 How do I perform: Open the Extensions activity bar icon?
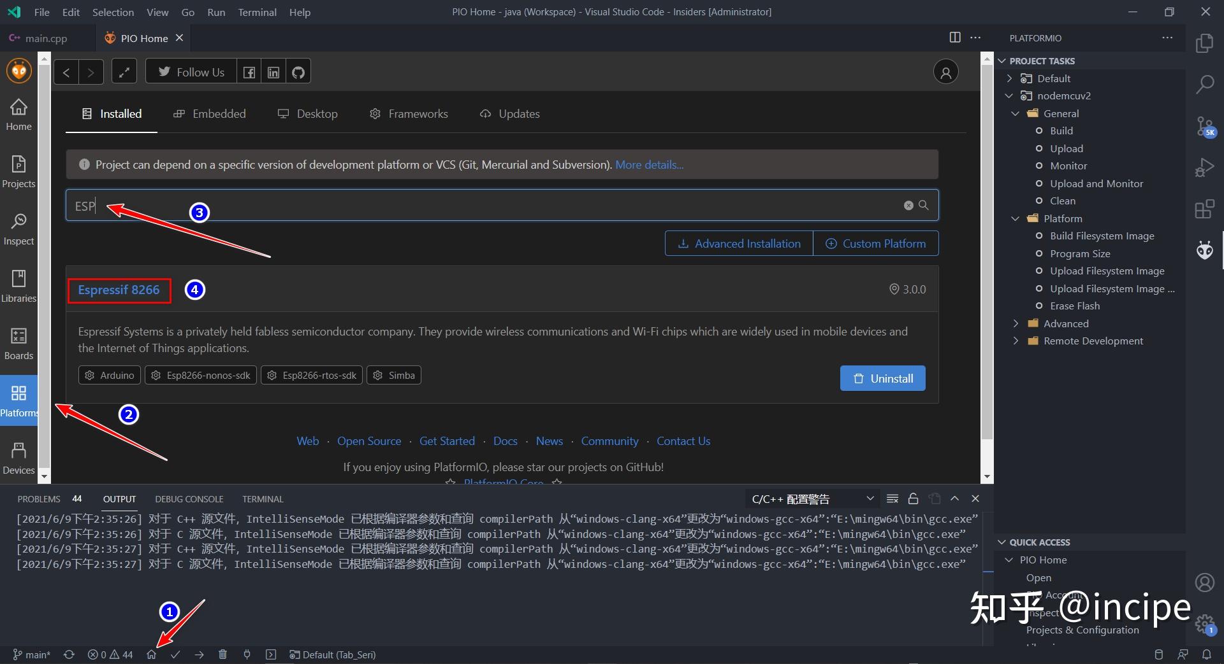click(1204, 209)
